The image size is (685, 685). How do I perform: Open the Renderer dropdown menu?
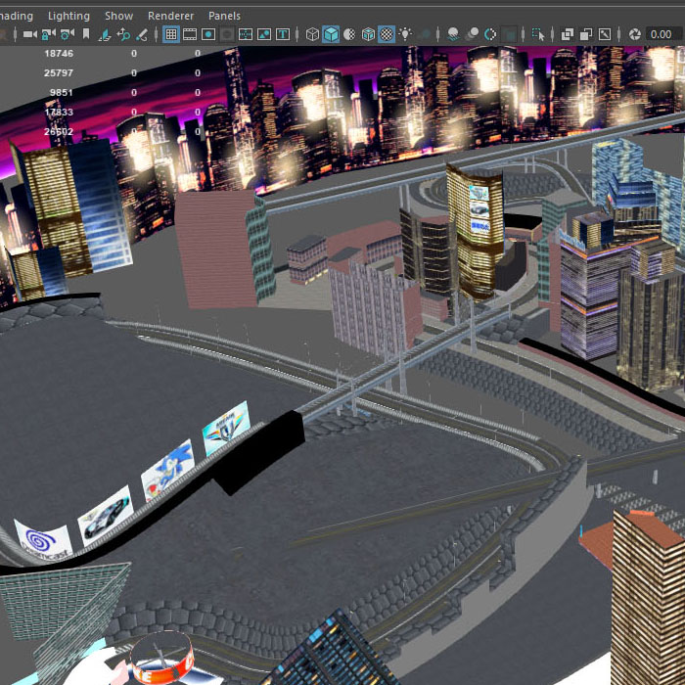click(170, 16)
